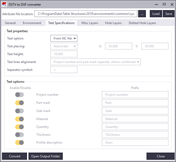Switch to the Hole Layers tab

coord(113,23)
